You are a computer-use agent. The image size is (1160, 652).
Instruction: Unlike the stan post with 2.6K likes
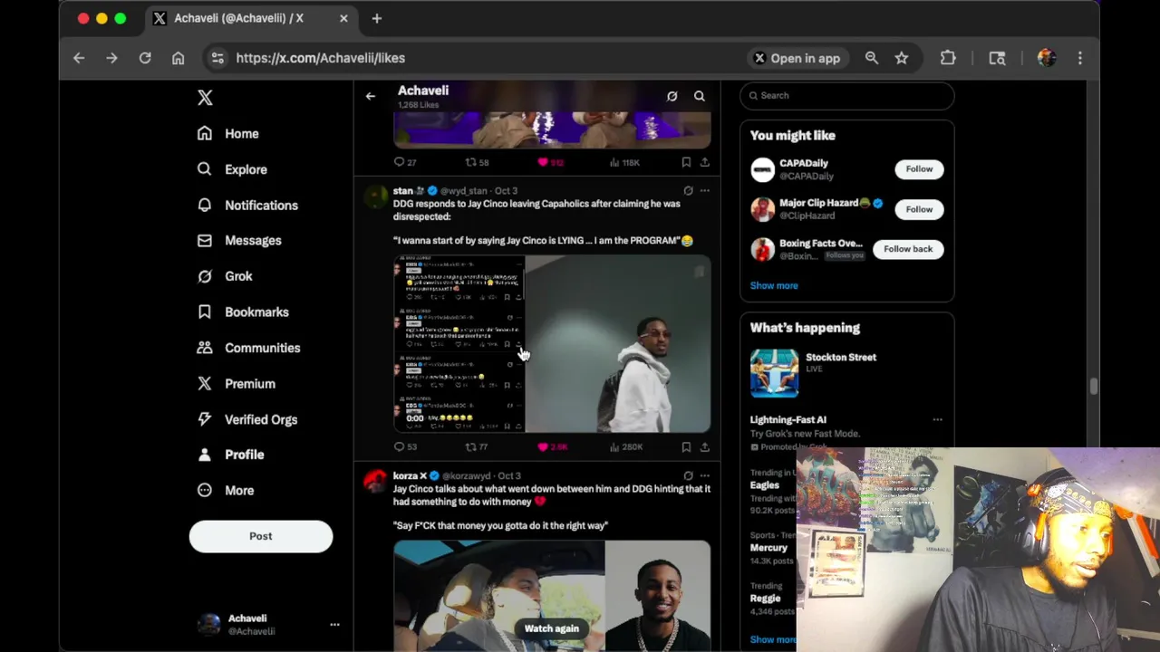coord(552,446)
